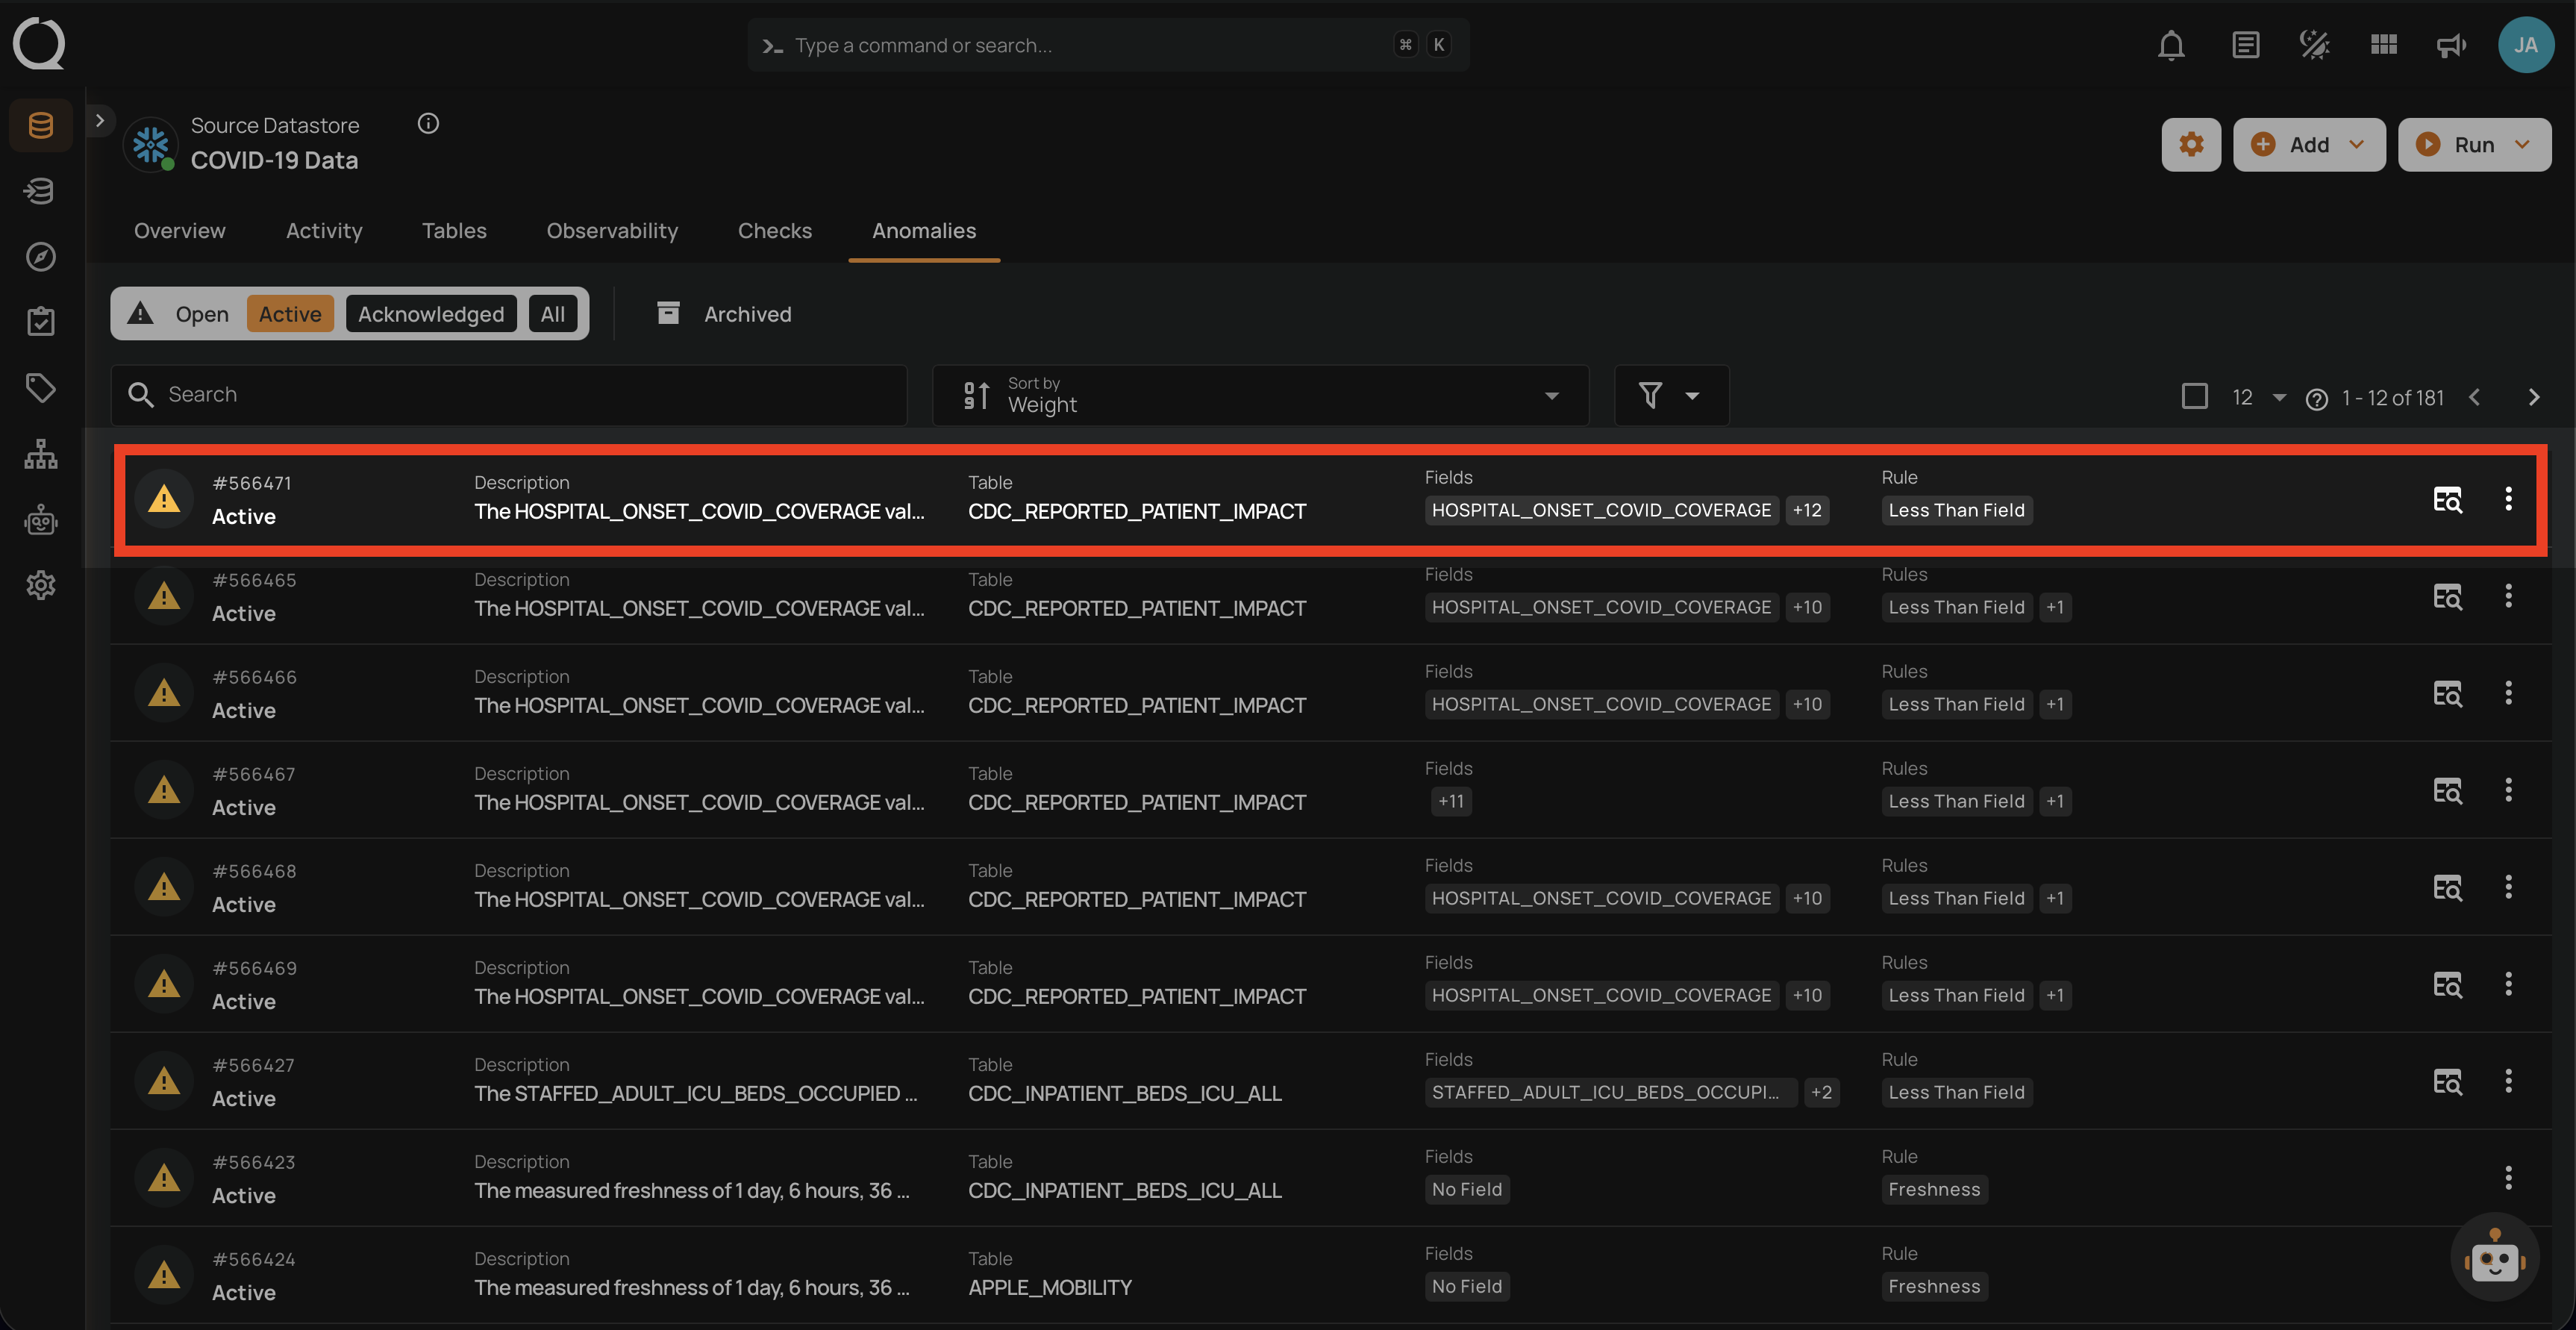2576x1330 pixels.
Task: Open the hierarchy tree sidebar icon
Action: pyautogui.click(x=41, y=454)
